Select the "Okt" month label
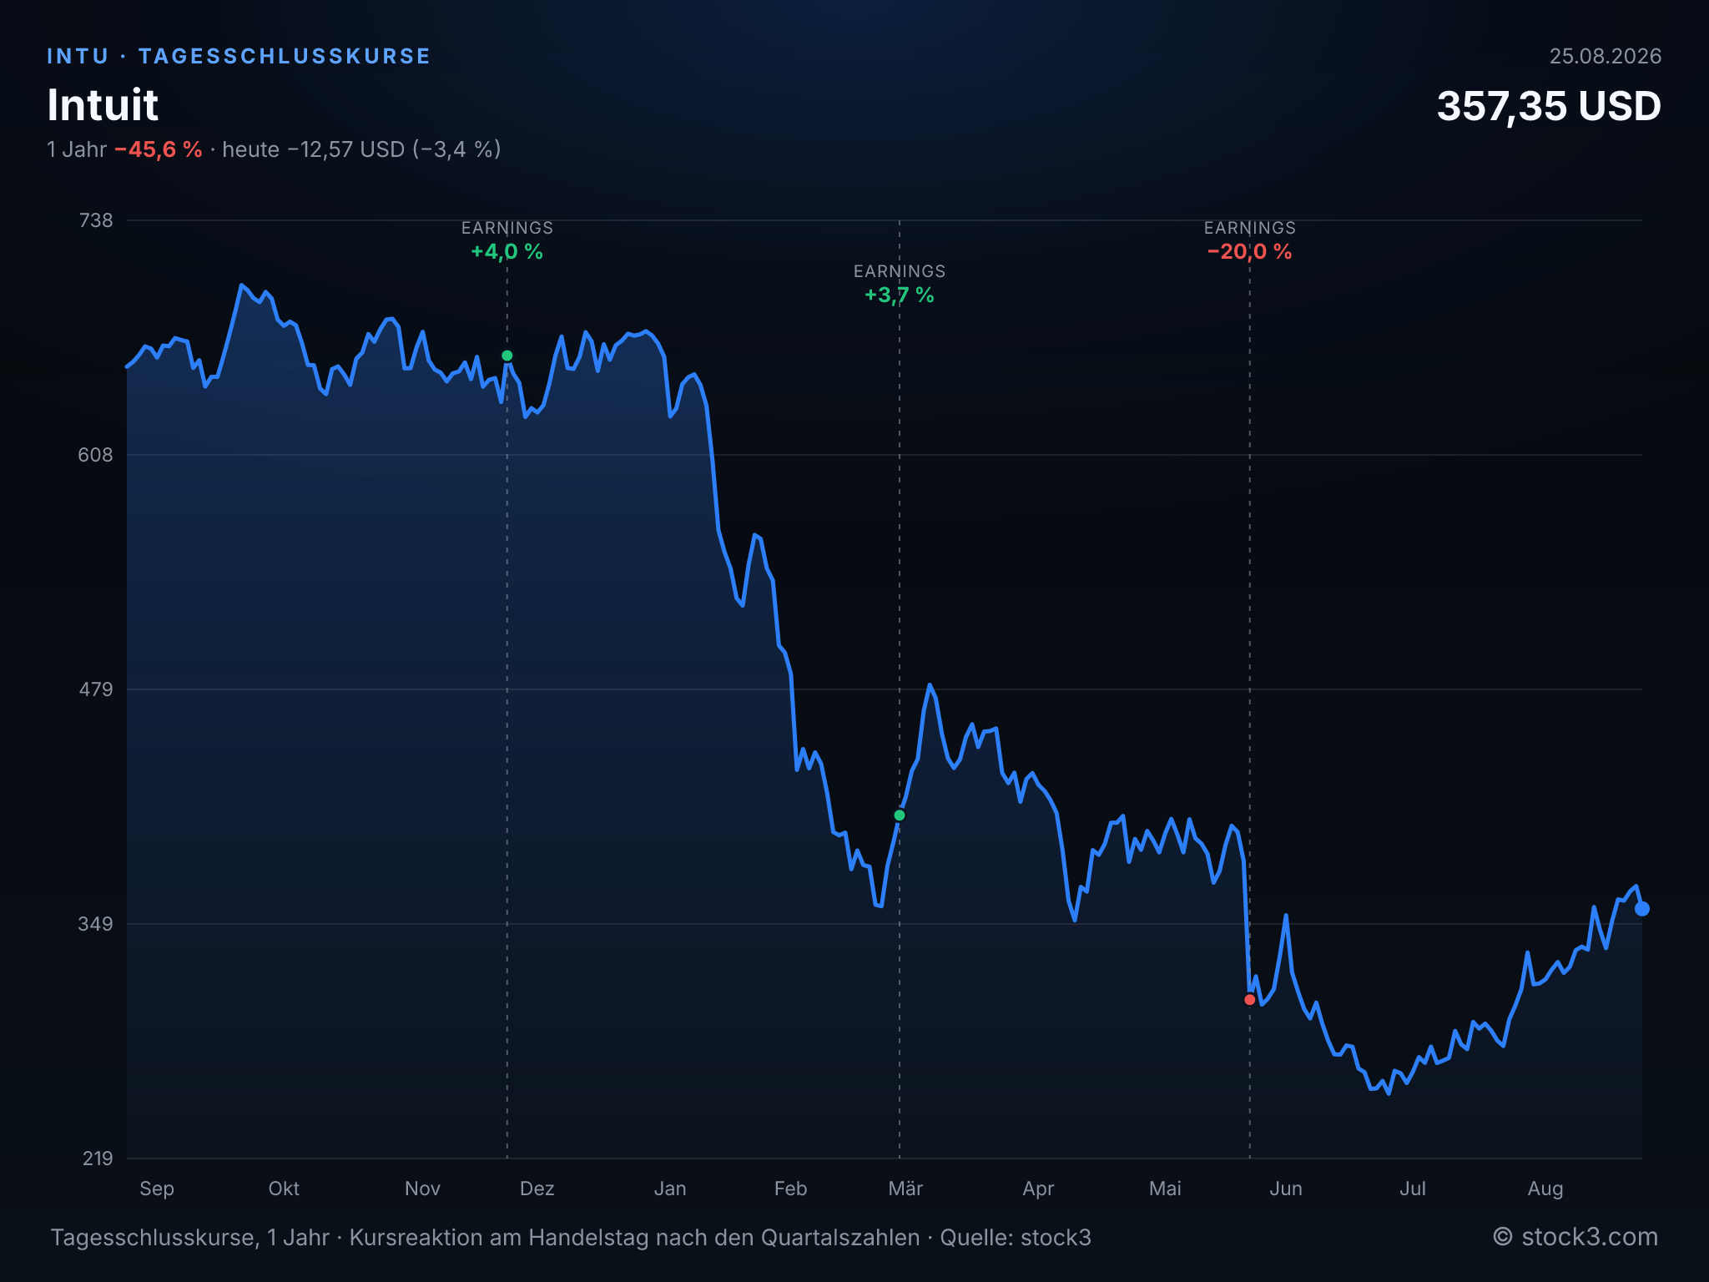 284,1189
